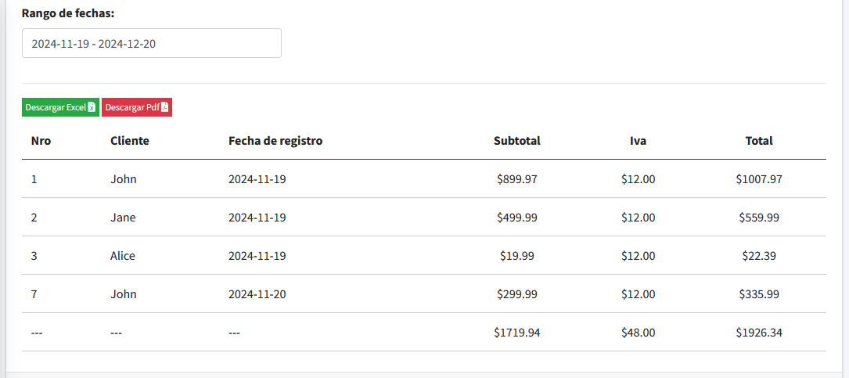The image size is (849, 378).
Task: Click the Total column header
Action: pos(759,141)
